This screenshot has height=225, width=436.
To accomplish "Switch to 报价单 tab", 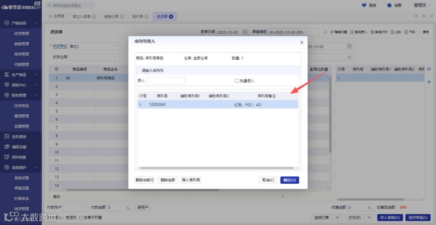I will tap(138, 17).
